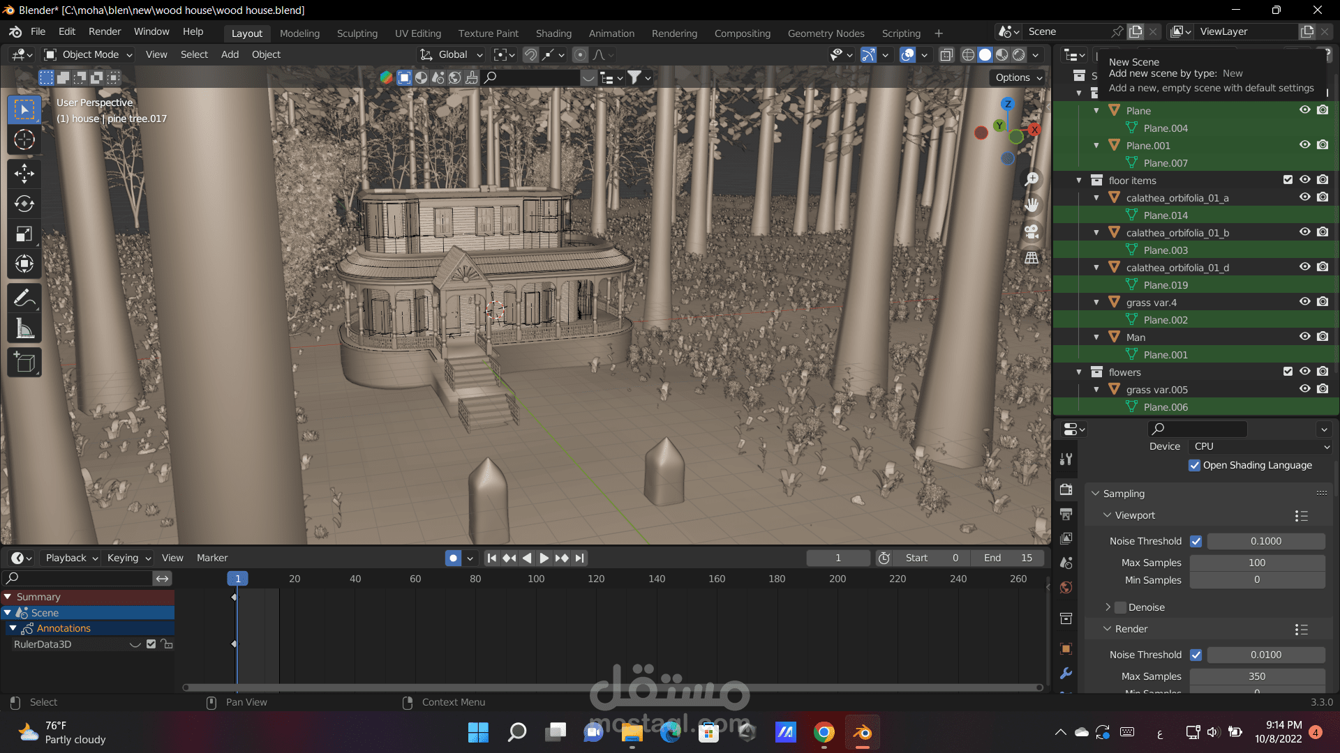Image resolution: width=1340 pixels, height=753 pixels.
Task: Click the viewport Options button
Action: point(1018,77)
